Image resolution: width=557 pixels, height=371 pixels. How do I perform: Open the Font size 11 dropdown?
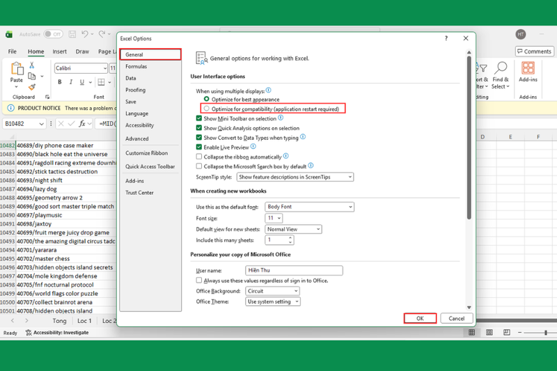[274, 218]
